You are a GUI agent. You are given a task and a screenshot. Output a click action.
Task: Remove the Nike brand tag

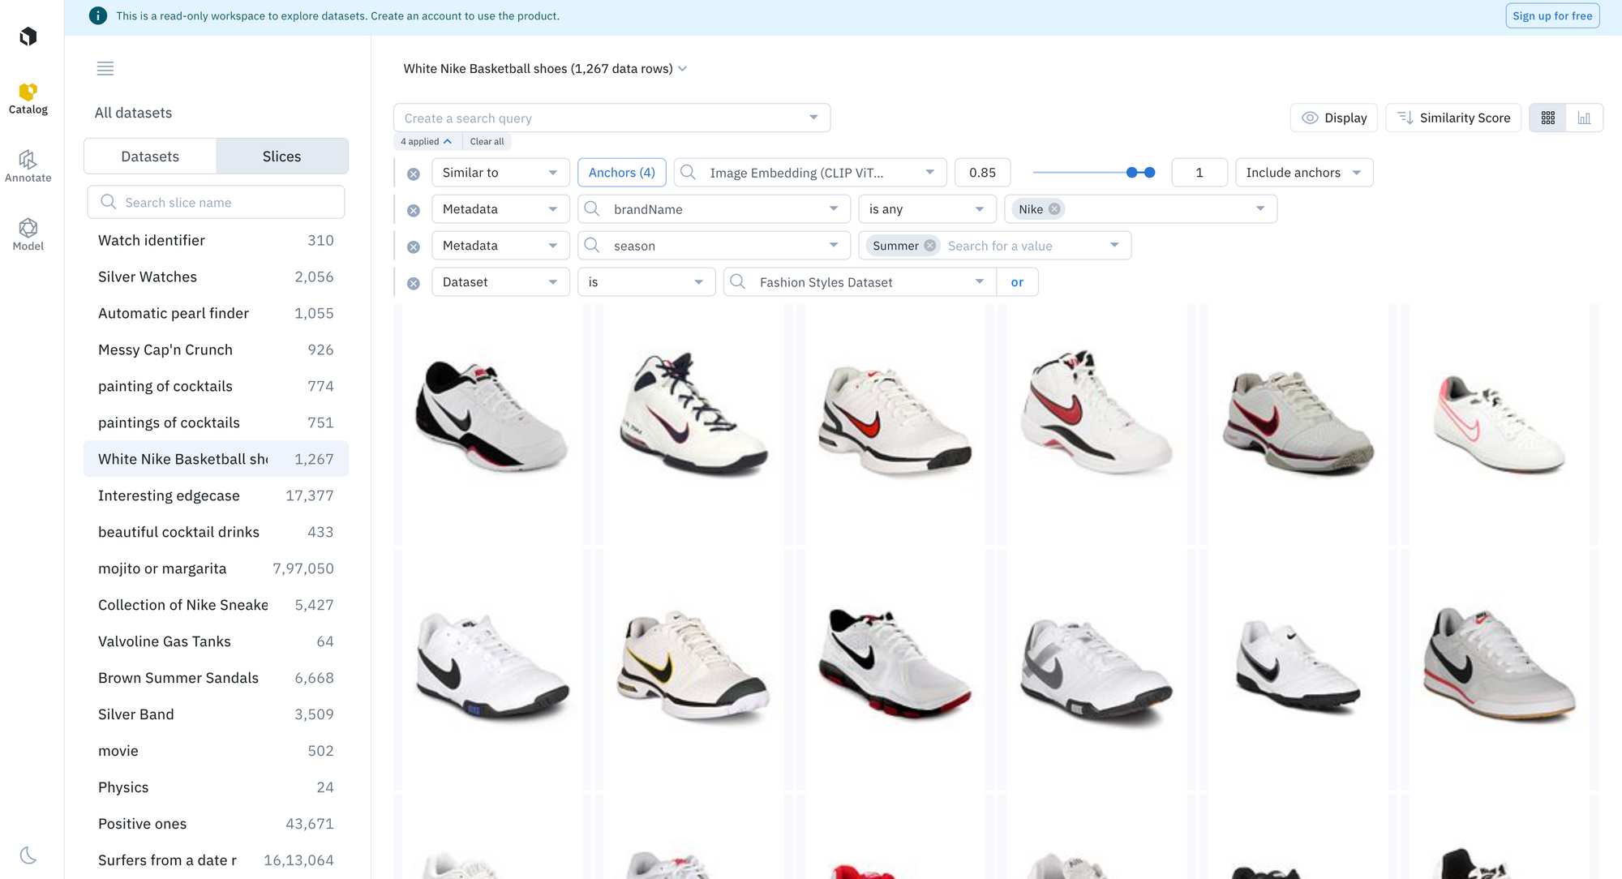click(1054, 209)
